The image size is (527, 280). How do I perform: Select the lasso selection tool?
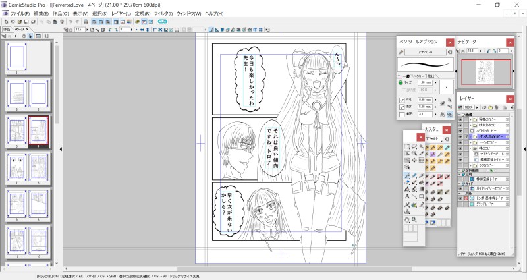tap(414, 147)
